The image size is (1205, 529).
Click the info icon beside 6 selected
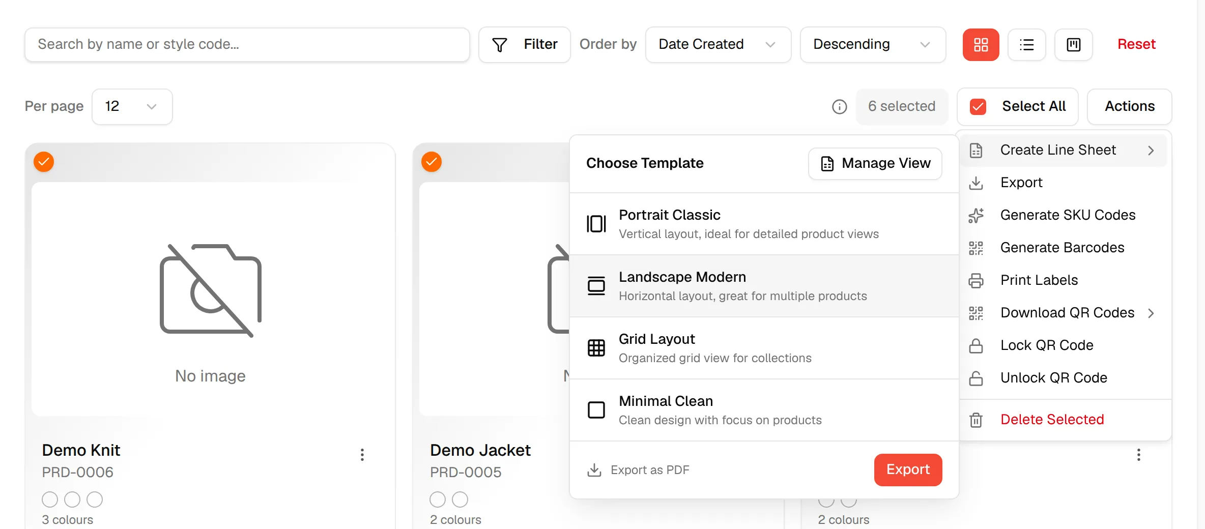pyautogui.click(x=840, y=107)
